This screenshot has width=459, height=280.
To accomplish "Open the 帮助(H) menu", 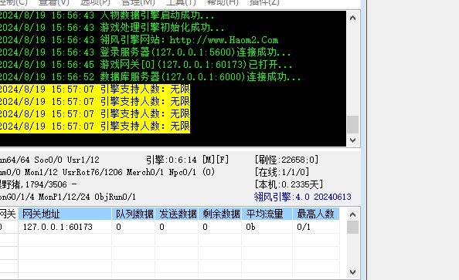I will coord(223,2).
